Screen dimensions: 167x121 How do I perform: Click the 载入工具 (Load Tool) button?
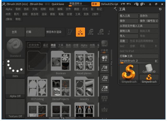[129, 16]
